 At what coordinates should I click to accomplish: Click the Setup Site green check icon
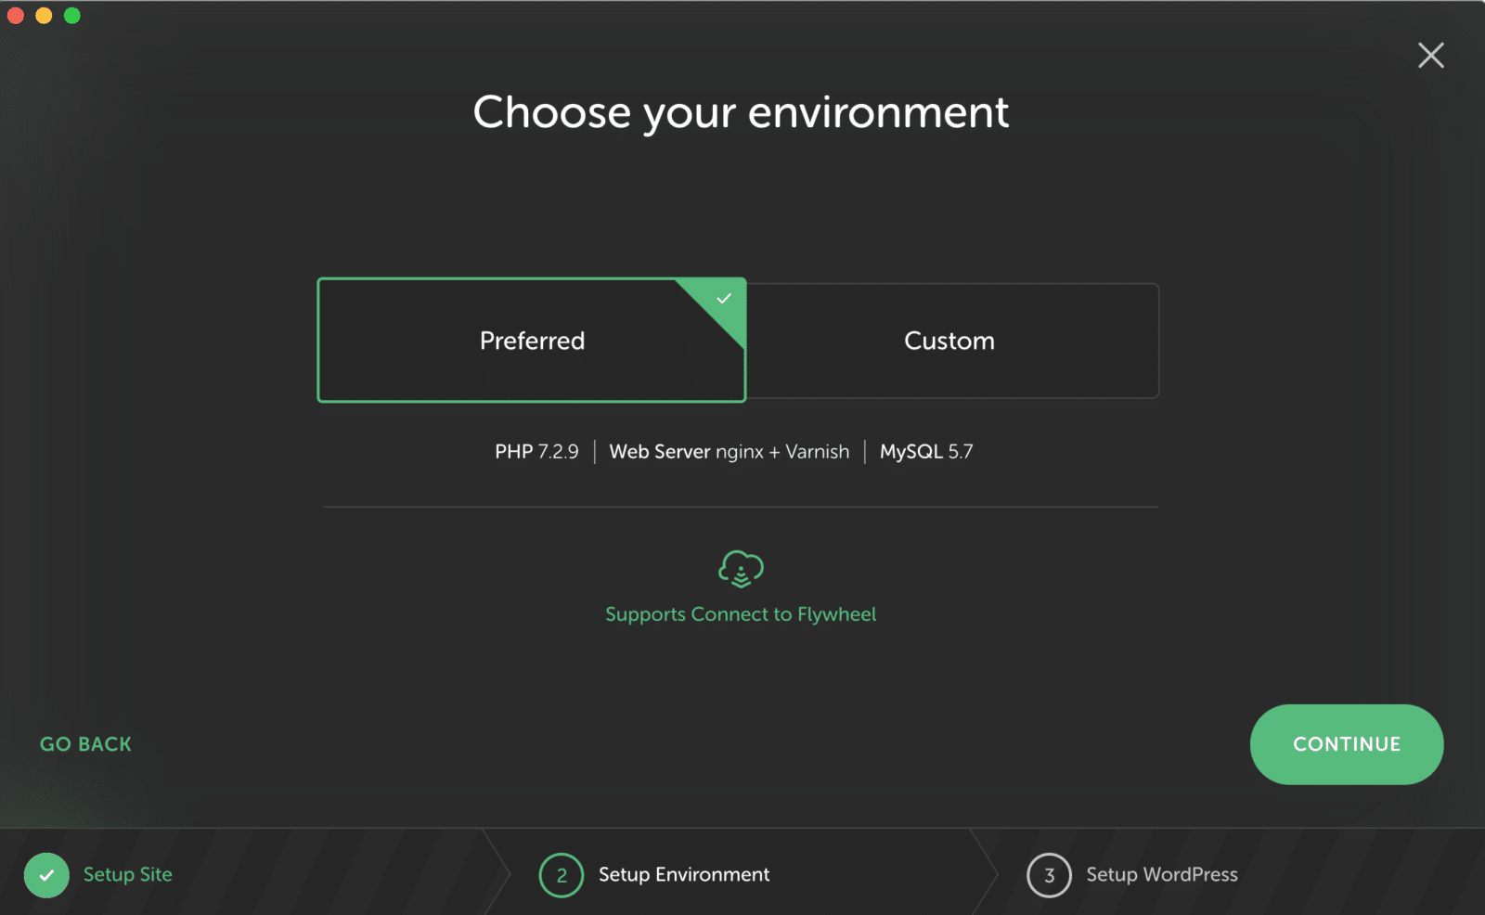click(x=46, y=875)
